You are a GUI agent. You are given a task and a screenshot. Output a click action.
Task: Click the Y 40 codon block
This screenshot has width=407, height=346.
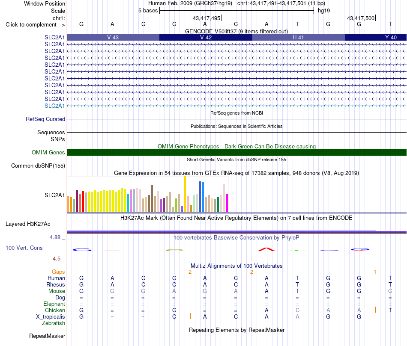click(376, 37)
